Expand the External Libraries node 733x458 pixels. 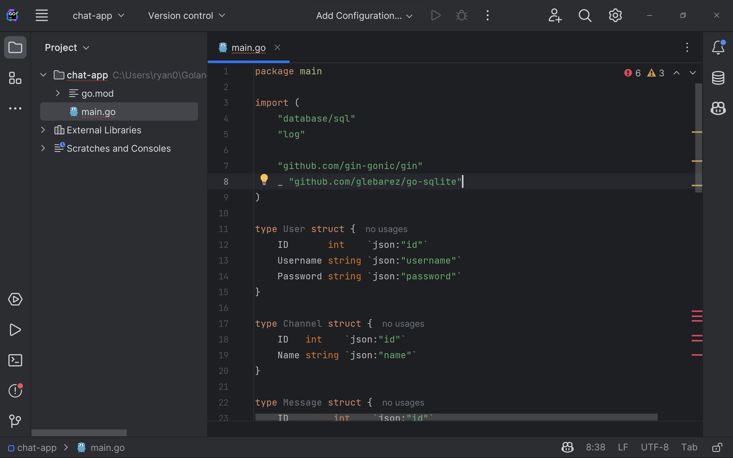[43, 130]
